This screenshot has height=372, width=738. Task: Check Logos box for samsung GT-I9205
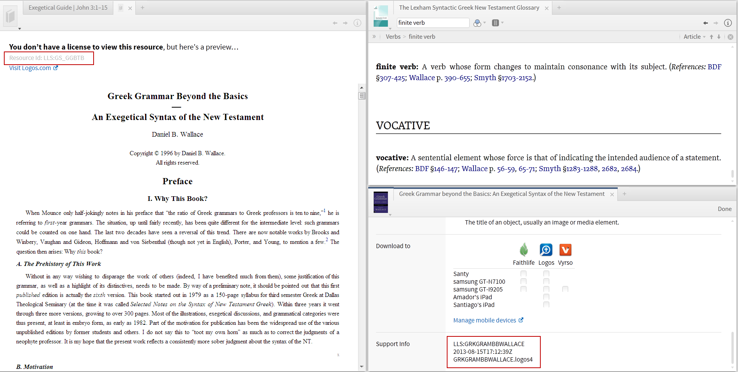546,289
